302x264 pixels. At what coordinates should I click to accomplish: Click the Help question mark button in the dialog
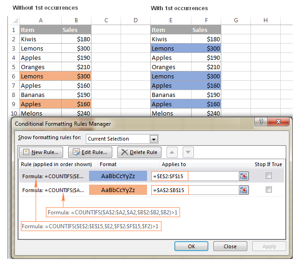pyautogui.click(x=261, y=122)
